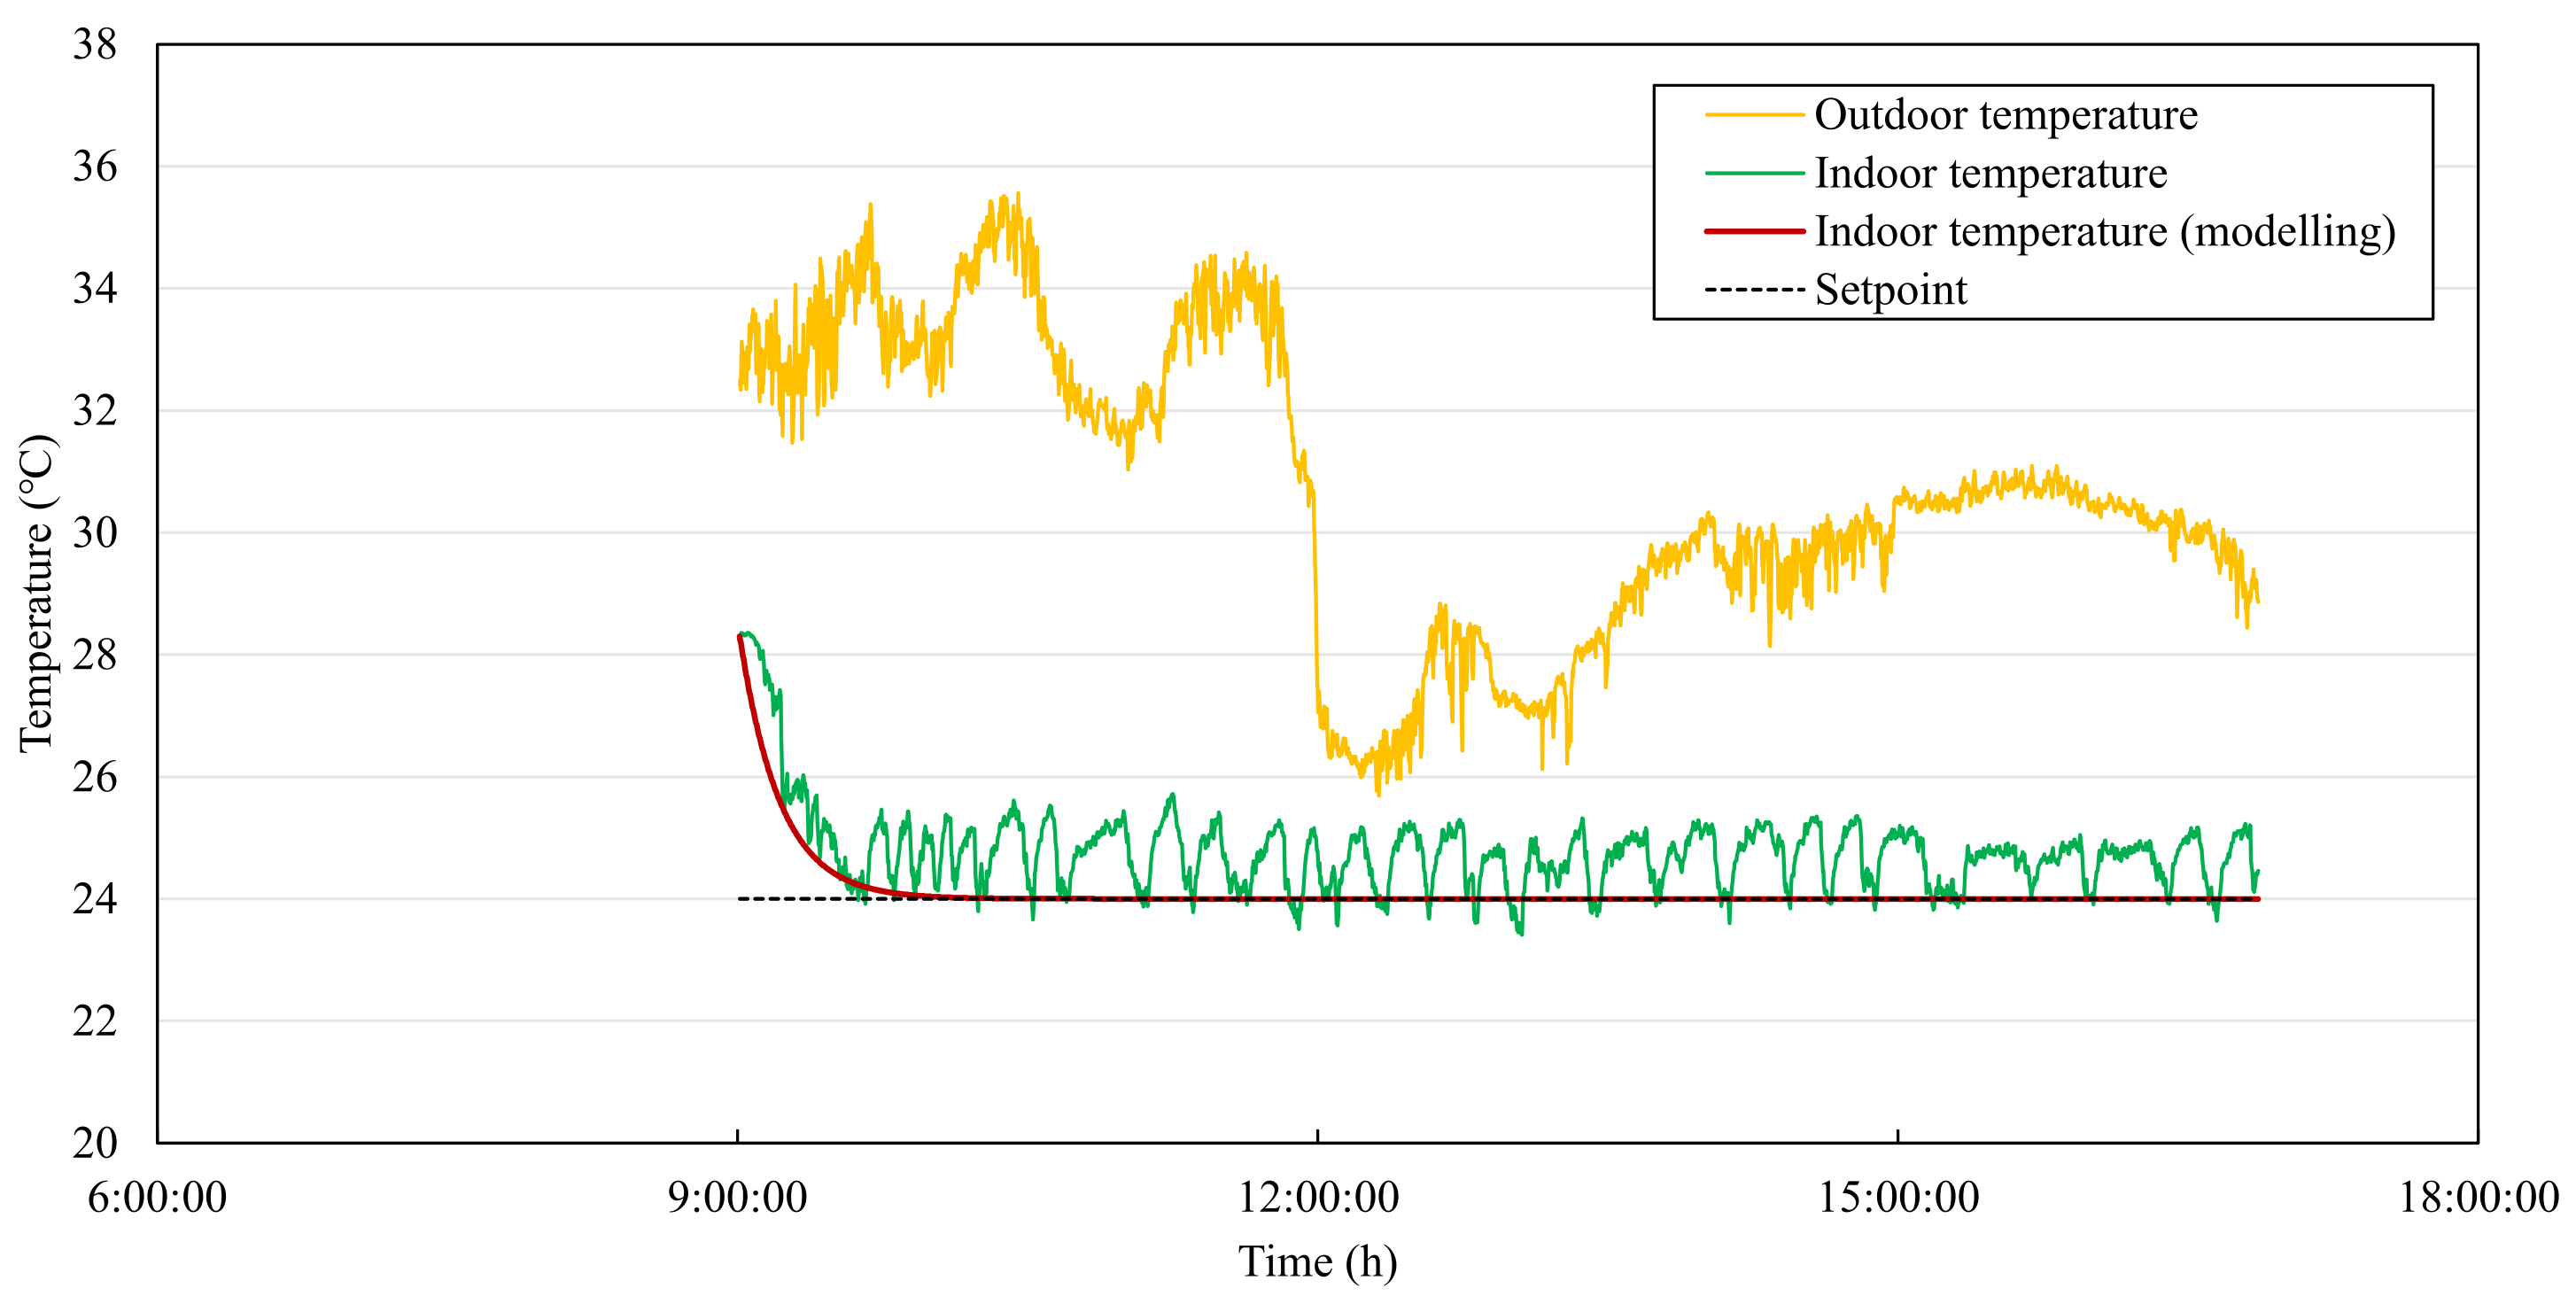Click the 24 y-axis tick label
The width and height of the screenshot is (2576, 1304).
coord(94,899)
